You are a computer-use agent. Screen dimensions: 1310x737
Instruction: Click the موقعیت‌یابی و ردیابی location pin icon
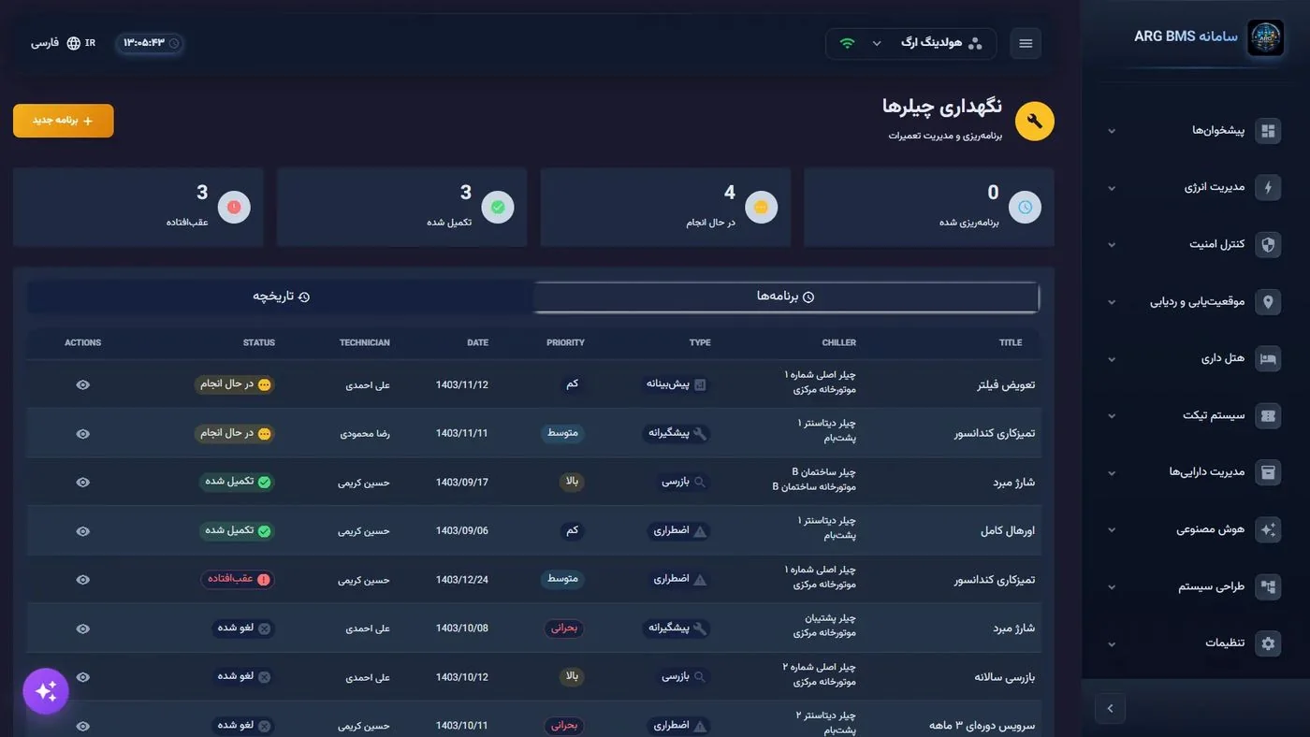tap(1268, 302)
